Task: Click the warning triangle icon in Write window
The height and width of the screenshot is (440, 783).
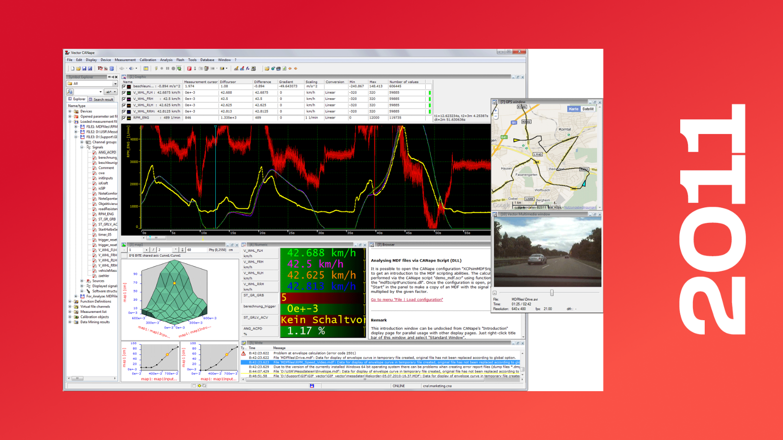Action: (244, 353)
